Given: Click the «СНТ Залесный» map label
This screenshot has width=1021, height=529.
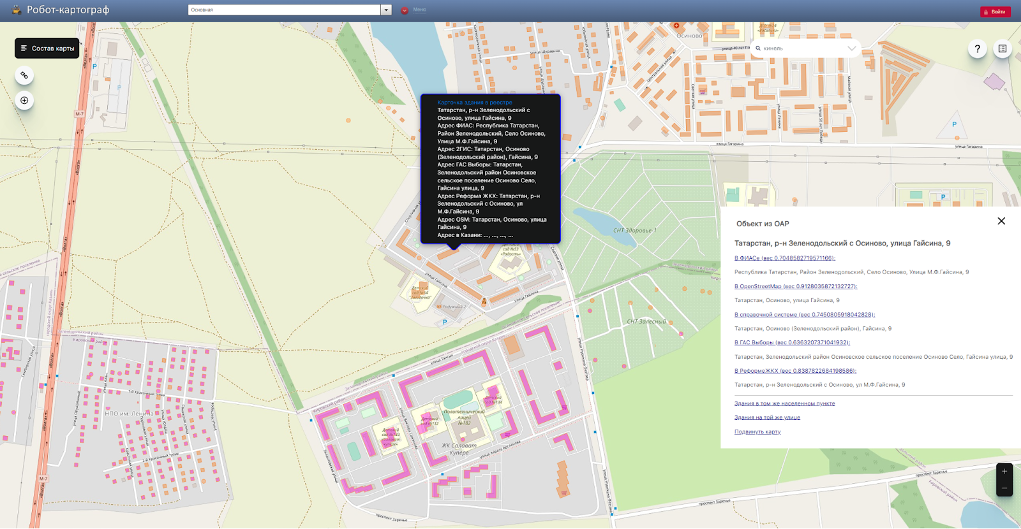Looking at the screenshot, I should pyautogui.click(x=646, y=321).
